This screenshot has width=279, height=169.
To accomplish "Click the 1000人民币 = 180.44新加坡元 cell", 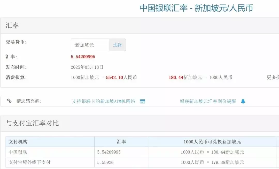I will (x=212, y=152).
